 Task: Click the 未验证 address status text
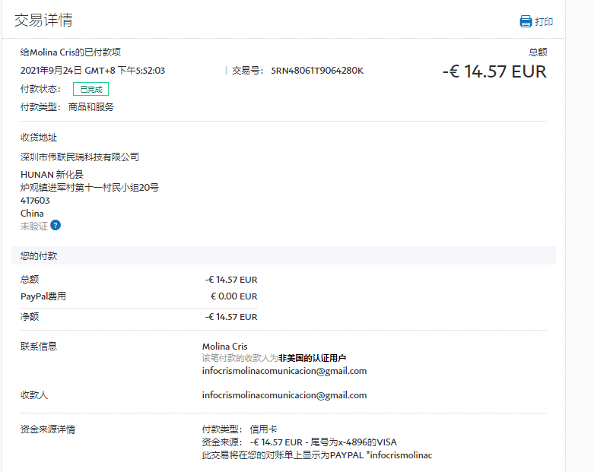[33, 226]
